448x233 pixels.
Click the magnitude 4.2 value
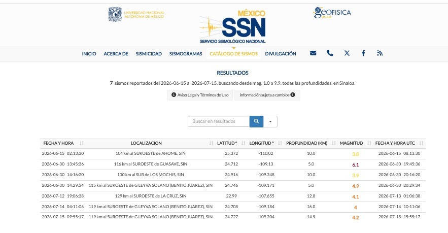click(x=356, y=218)
